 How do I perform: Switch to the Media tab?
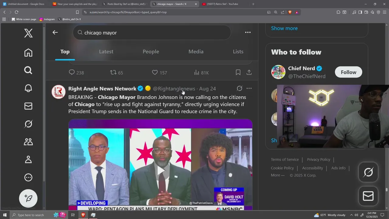[x=196, y=52]
